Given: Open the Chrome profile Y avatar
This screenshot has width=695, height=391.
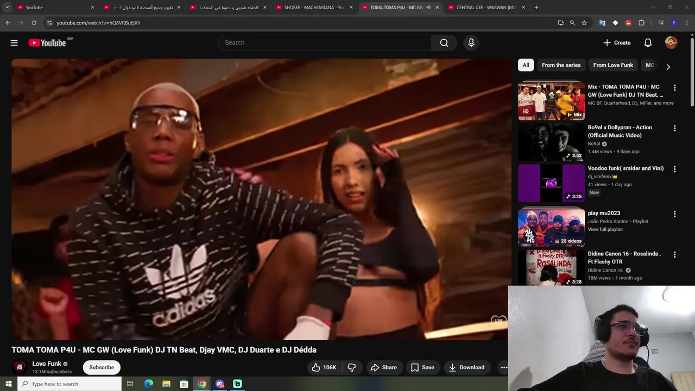Looking at the screenshot, I should (674, 23).
